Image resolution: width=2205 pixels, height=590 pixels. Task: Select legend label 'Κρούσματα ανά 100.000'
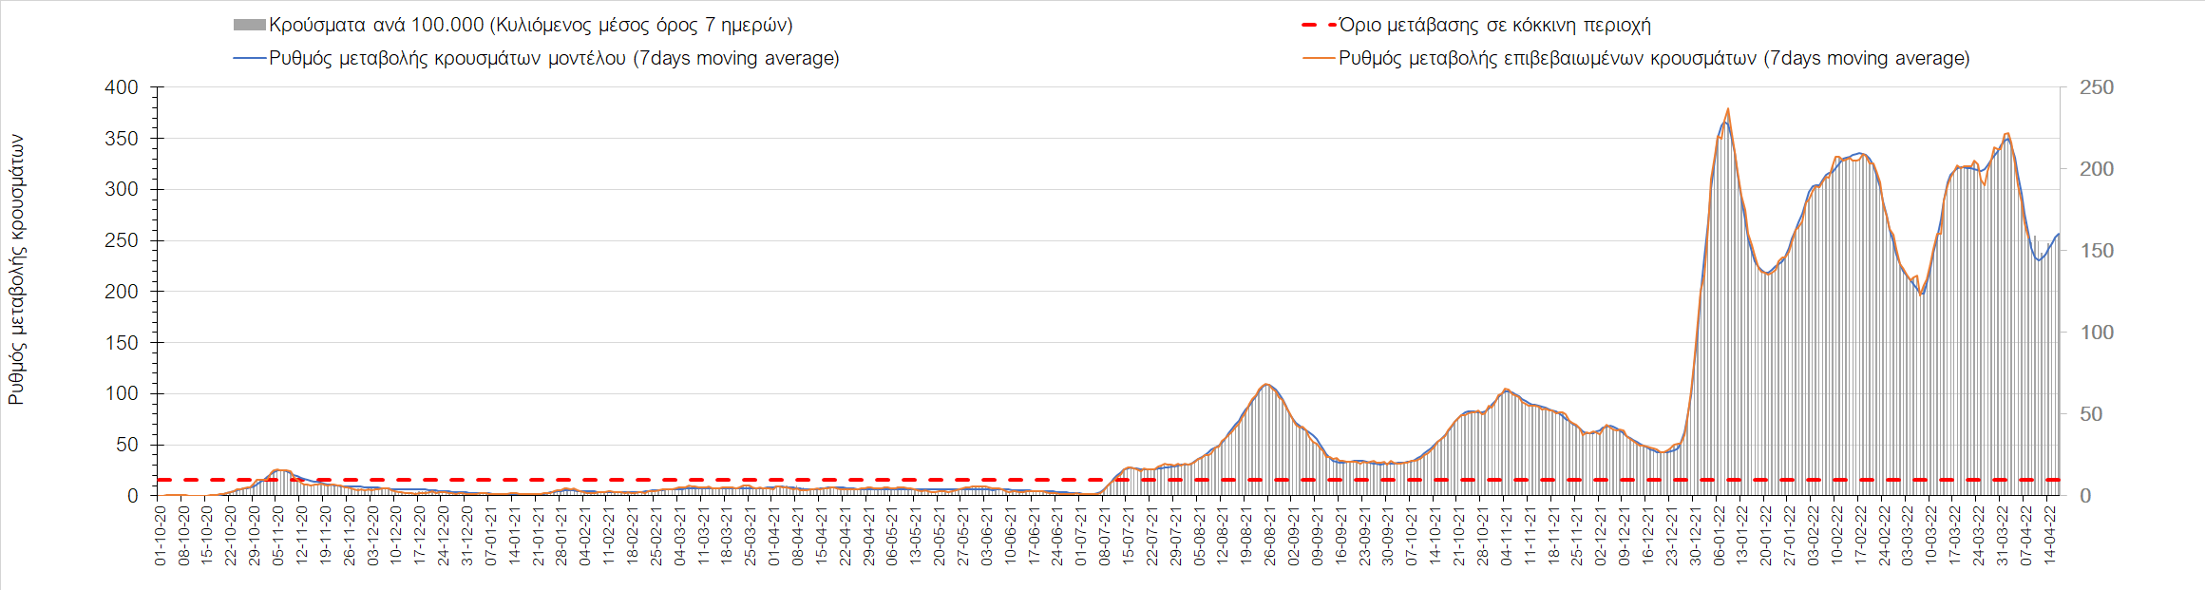[530, 26]
